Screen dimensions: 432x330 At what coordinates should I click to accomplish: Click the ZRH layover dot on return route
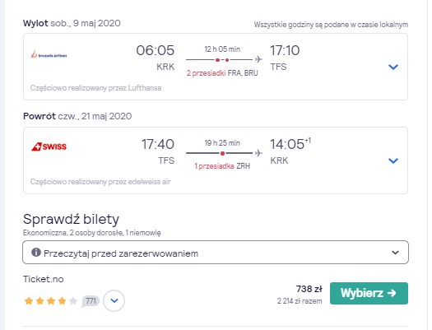[x=223, y=153]
